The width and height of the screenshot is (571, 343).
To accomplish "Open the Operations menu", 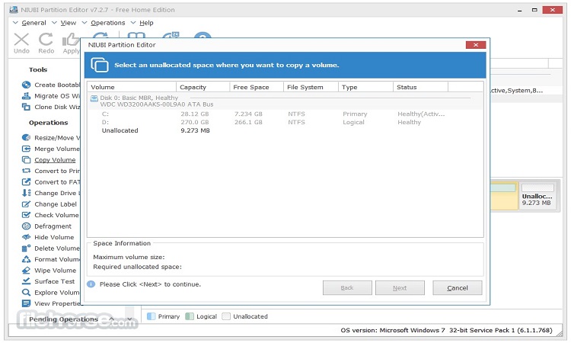I will (107, 23).
